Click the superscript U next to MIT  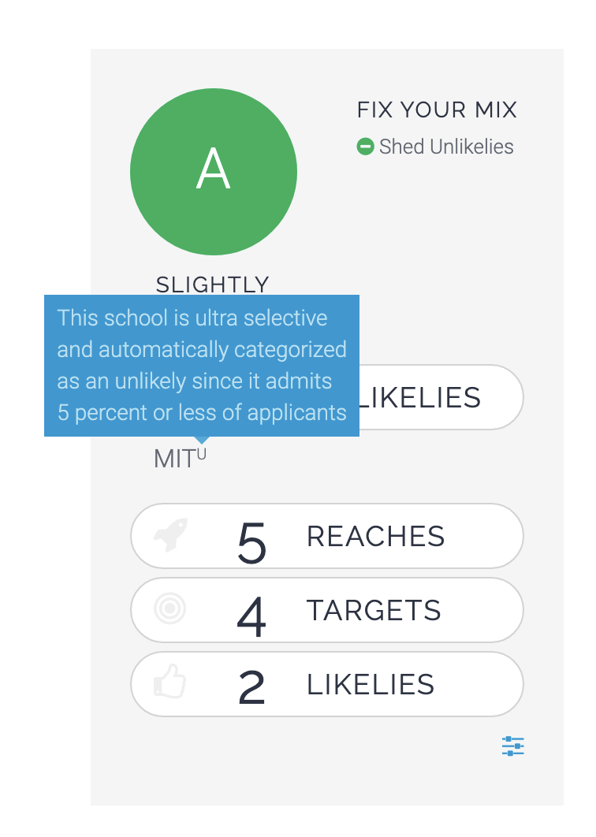coord(201,454)
